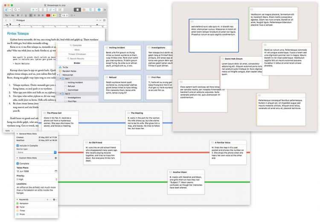Open the View binder toolbar button
Screen dimensions: 320x222
point(8,9)
